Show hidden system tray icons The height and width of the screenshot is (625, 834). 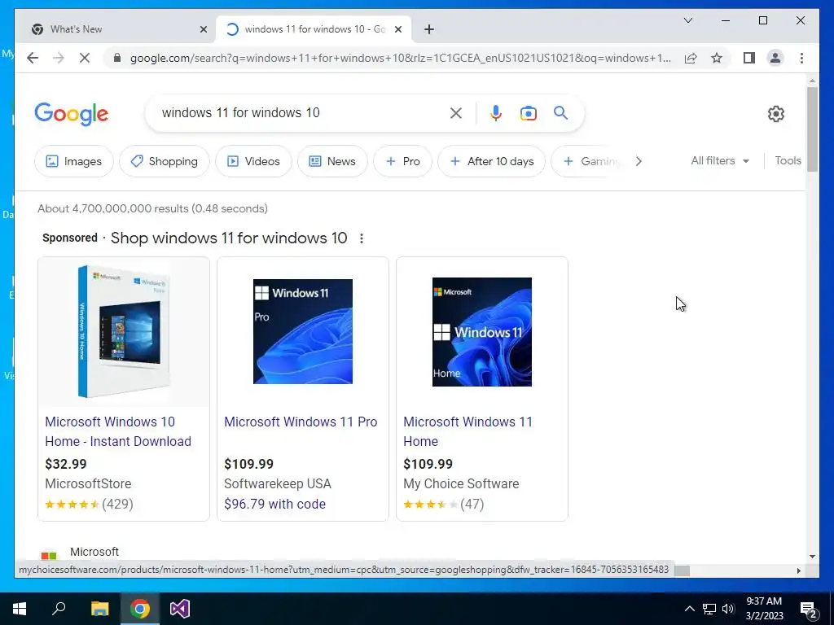(x=689, y=609)
